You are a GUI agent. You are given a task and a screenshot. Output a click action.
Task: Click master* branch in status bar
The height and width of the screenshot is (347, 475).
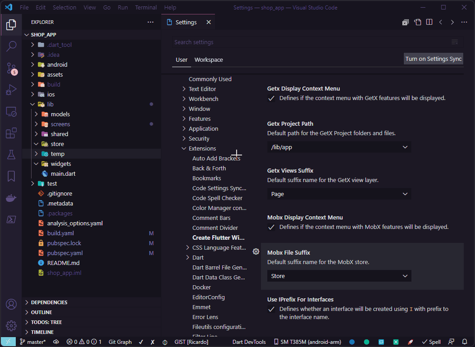[33, 342]
